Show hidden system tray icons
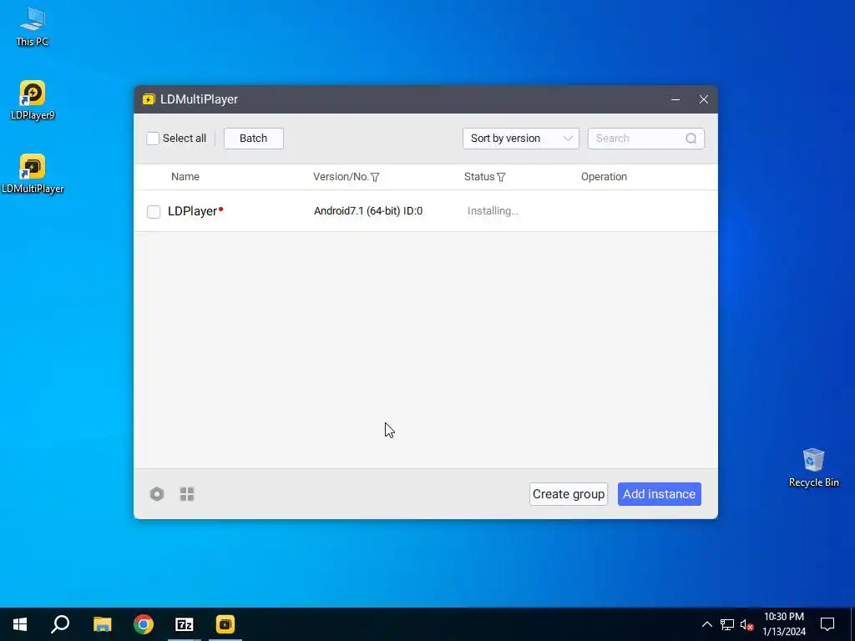The height and width of the screenshot is (641, 855). pyautogui.click(x=706, y=624)
